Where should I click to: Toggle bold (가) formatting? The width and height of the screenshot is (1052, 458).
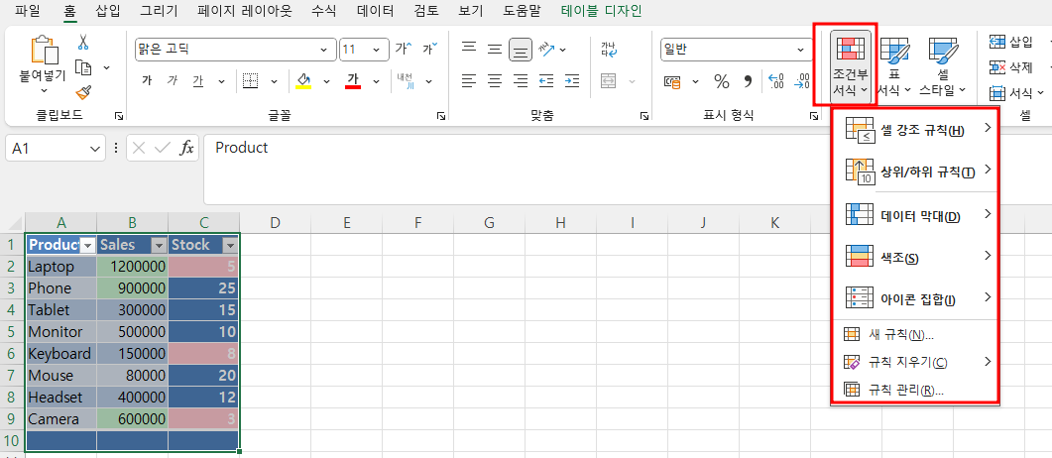pyautogui.click(x=147, y=81)
